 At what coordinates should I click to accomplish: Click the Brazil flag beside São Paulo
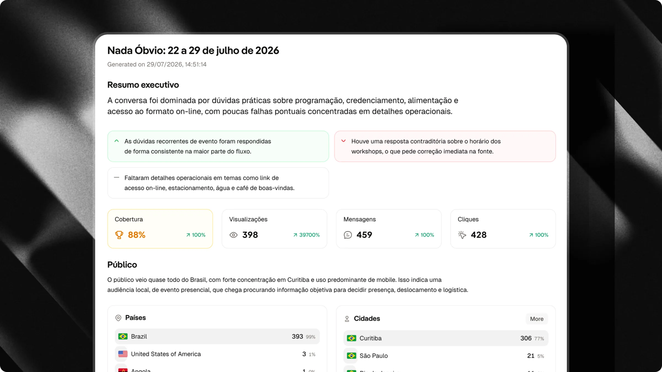click(351, 356)
